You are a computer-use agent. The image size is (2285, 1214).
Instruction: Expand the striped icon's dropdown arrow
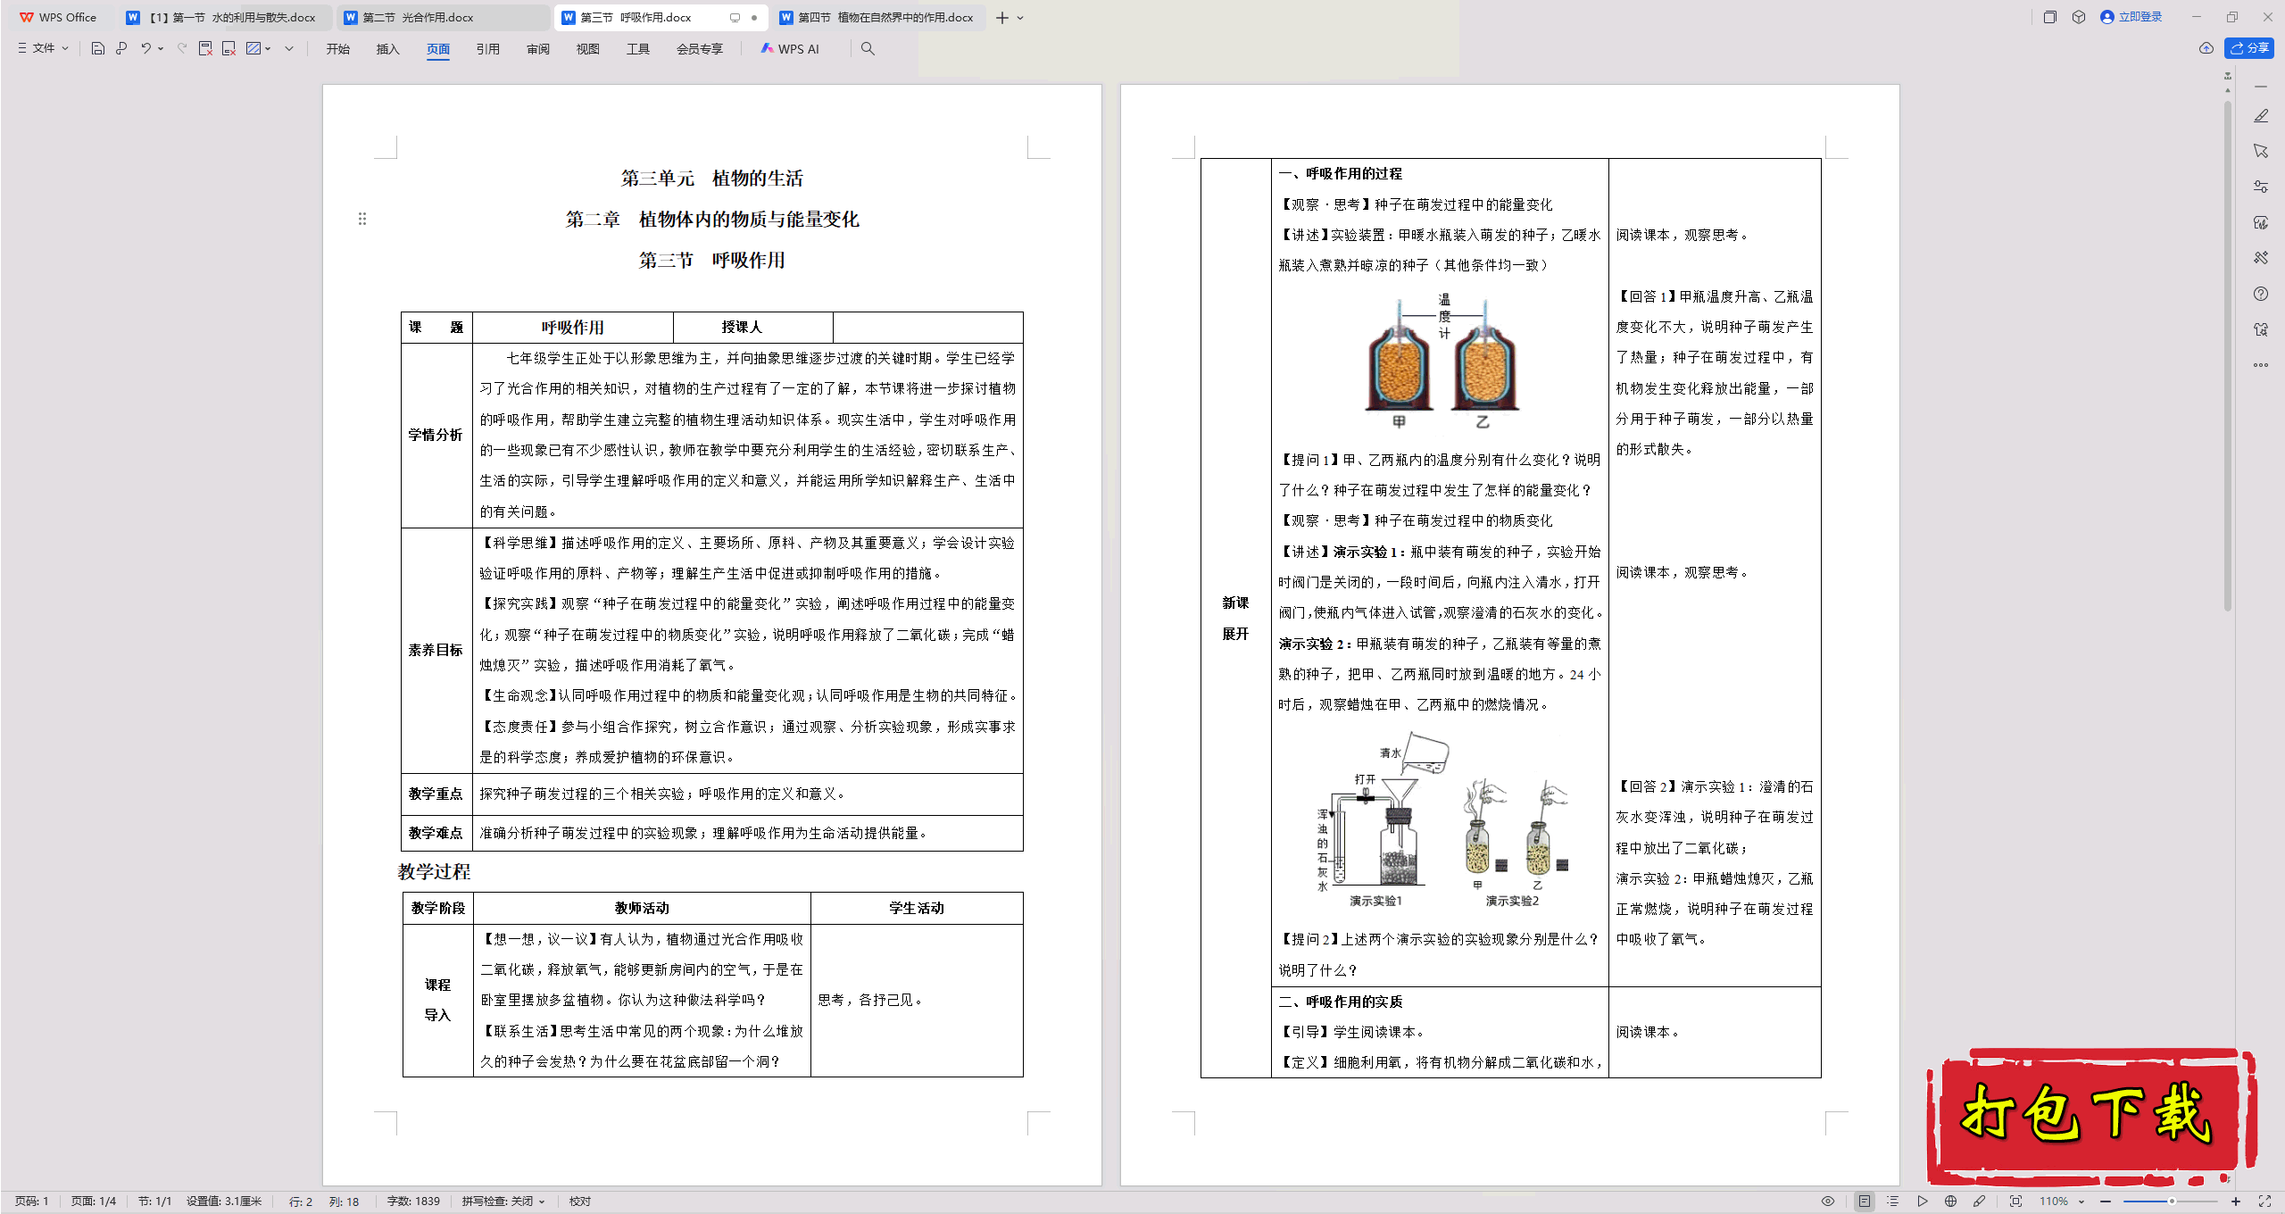[x=268, y=48]
